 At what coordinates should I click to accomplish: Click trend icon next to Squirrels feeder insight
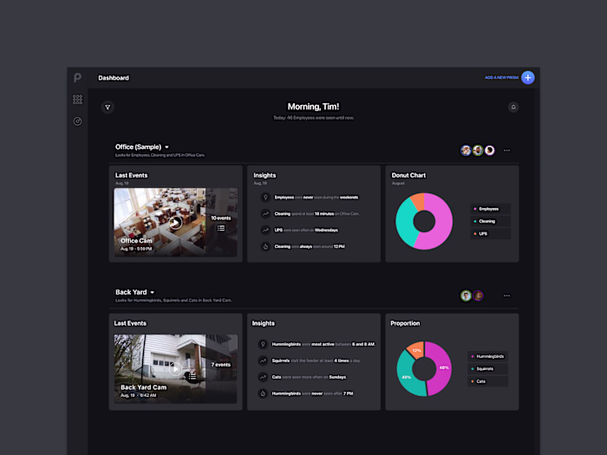[263, 361]
